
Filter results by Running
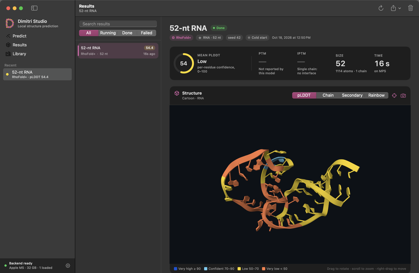[x=108, y=33]
